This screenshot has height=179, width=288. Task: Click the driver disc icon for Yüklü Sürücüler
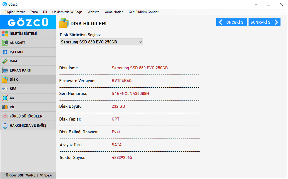tap(5, 116)
